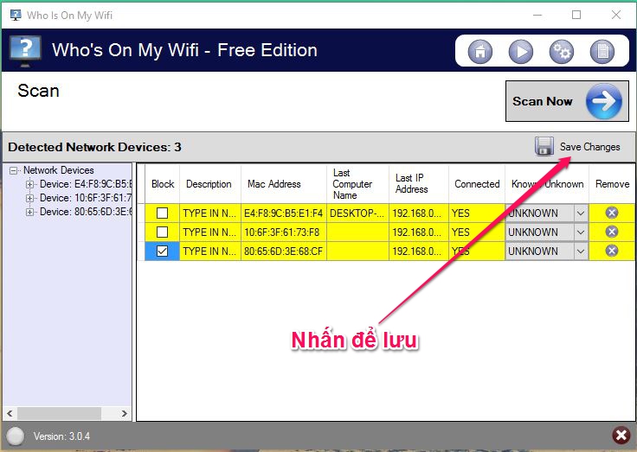Click tree scrollbar right arrow

pyautogui.click(x=125, y=413)
